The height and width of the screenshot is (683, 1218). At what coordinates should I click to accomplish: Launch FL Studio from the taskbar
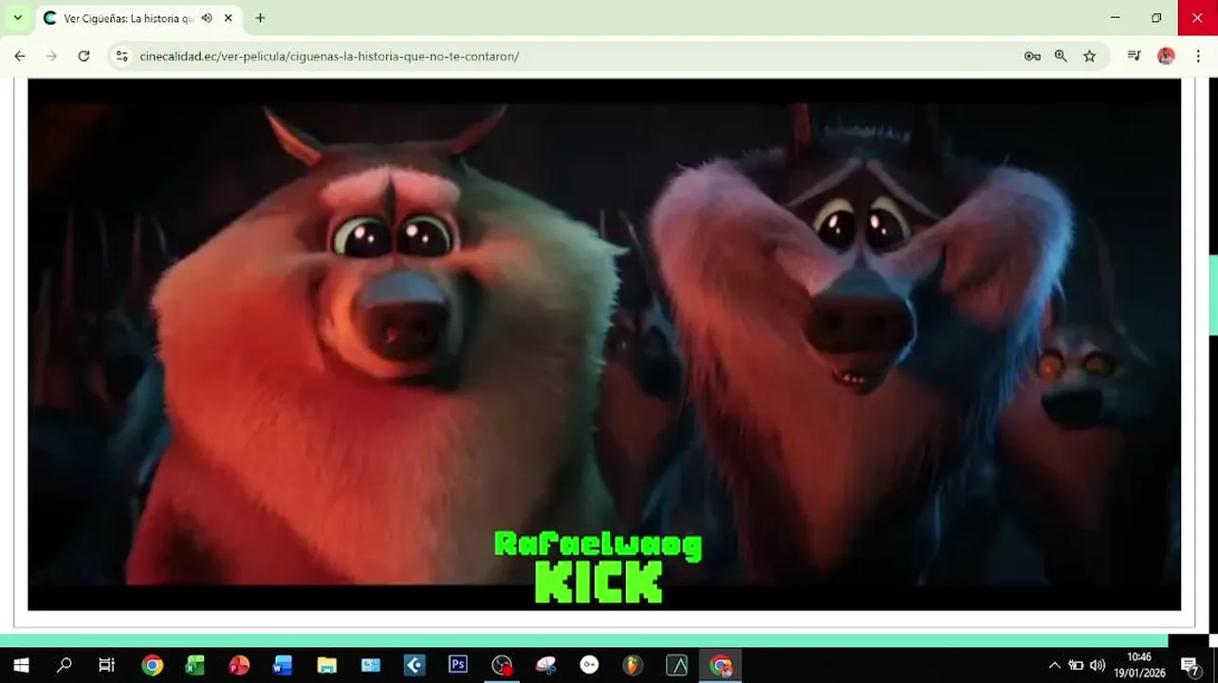click(633, 665)
